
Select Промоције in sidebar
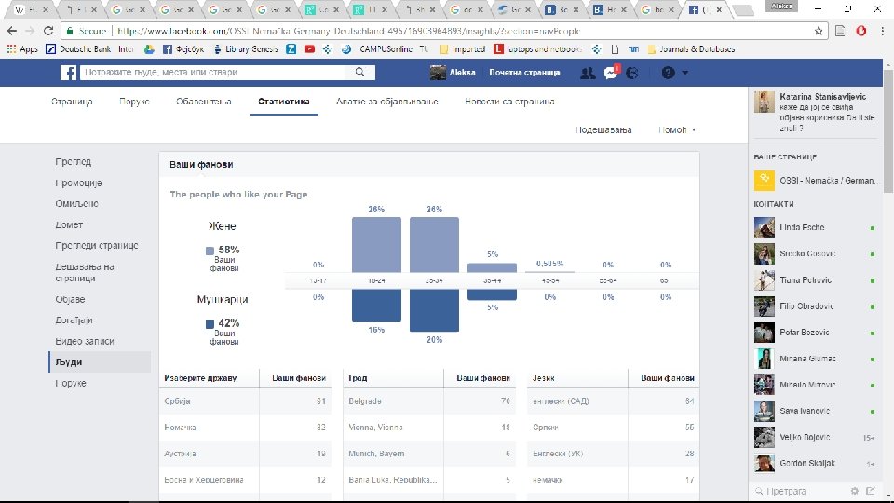pyautogui.click(x=78, y=184)
